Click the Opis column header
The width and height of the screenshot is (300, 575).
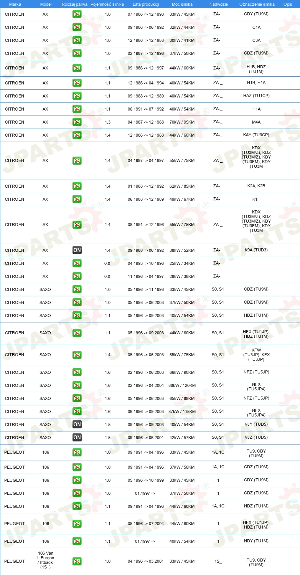[x=287, y=4]
